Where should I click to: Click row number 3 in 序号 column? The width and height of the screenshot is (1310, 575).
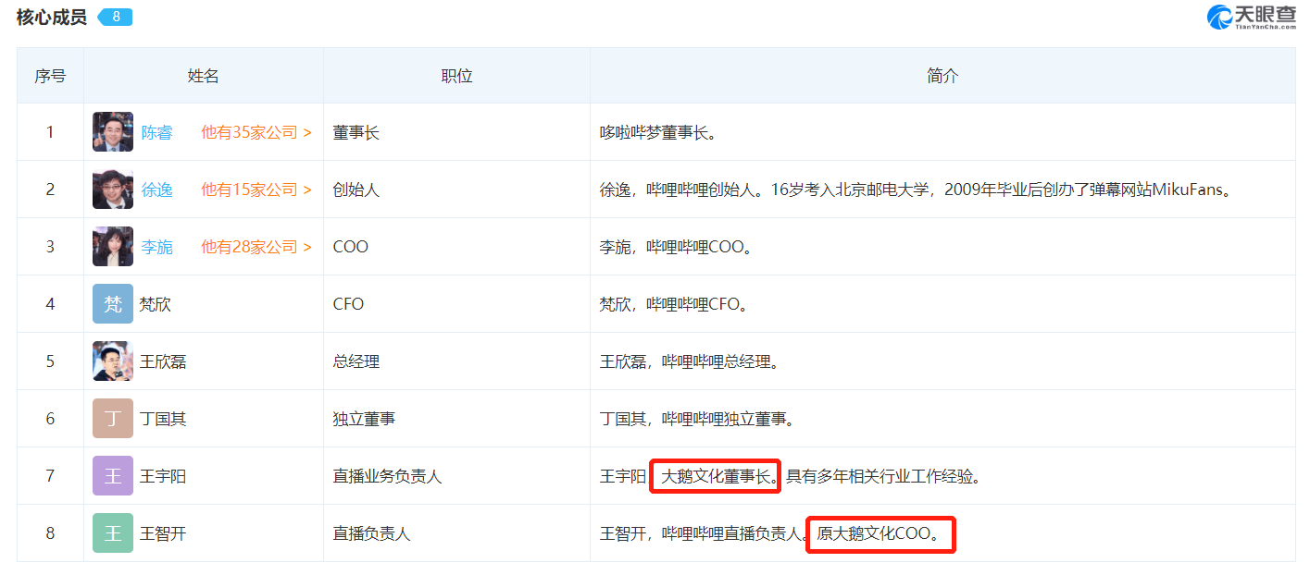[50, 247]
